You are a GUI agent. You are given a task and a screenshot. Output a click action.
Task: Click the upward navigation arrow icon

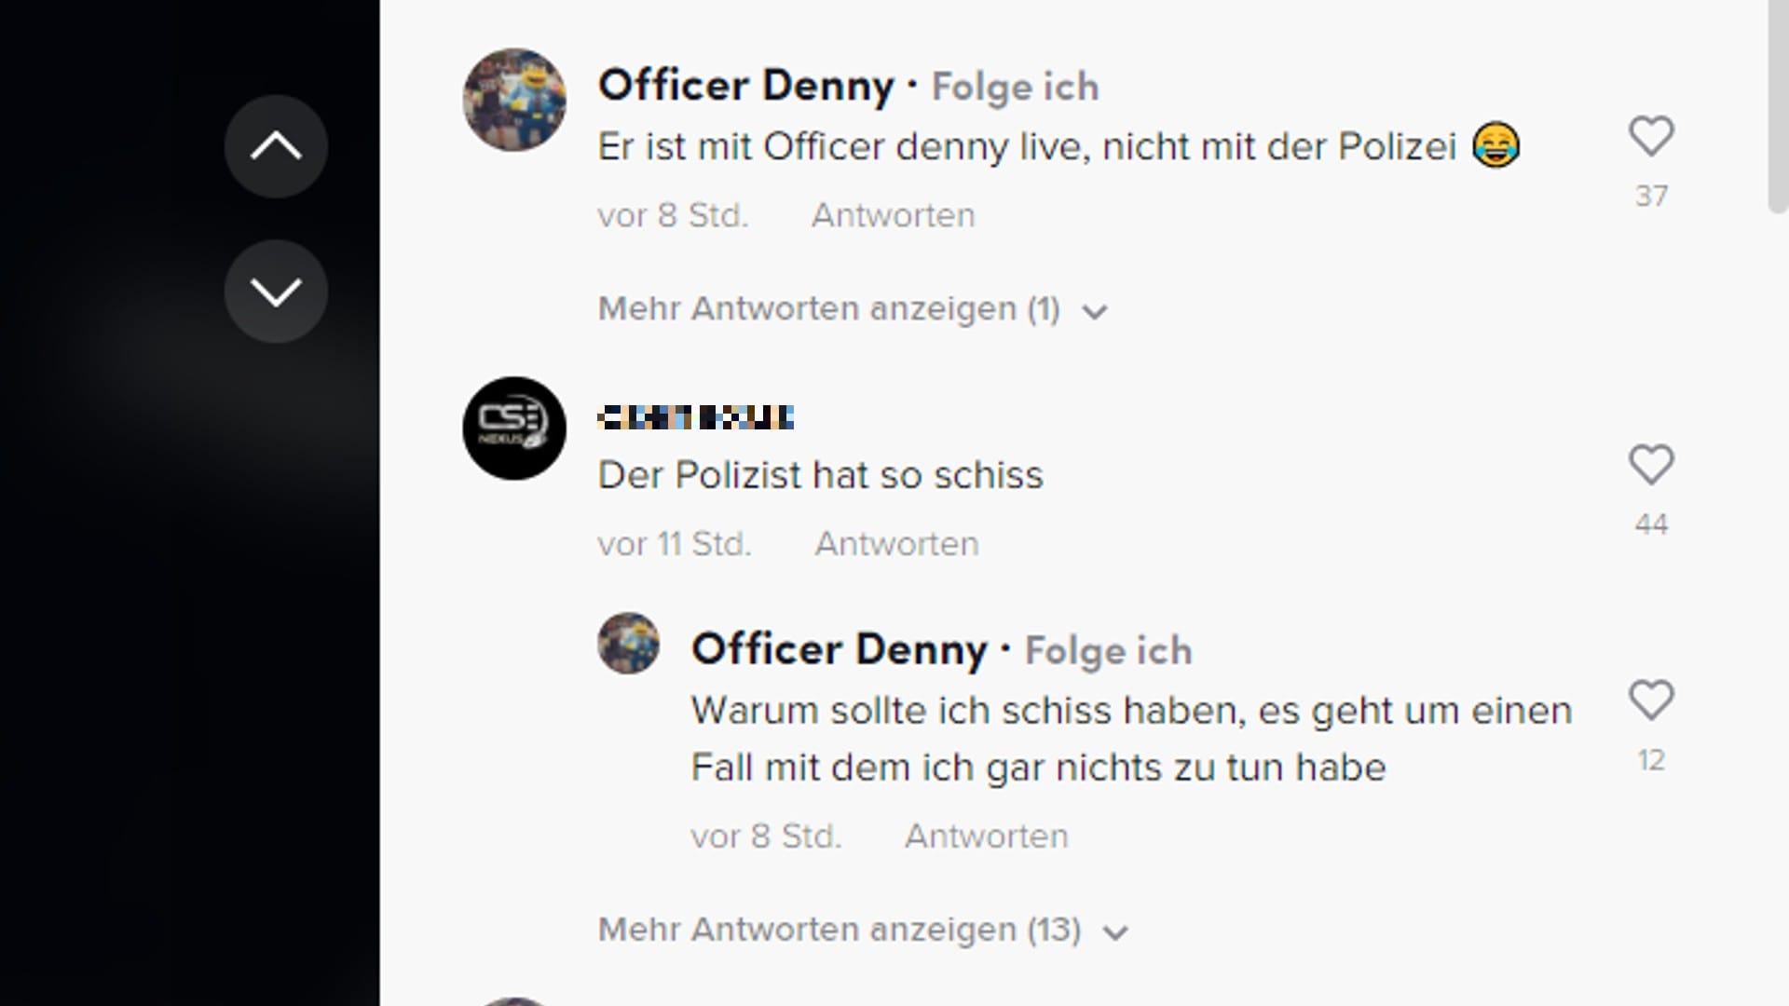point(275,147)
